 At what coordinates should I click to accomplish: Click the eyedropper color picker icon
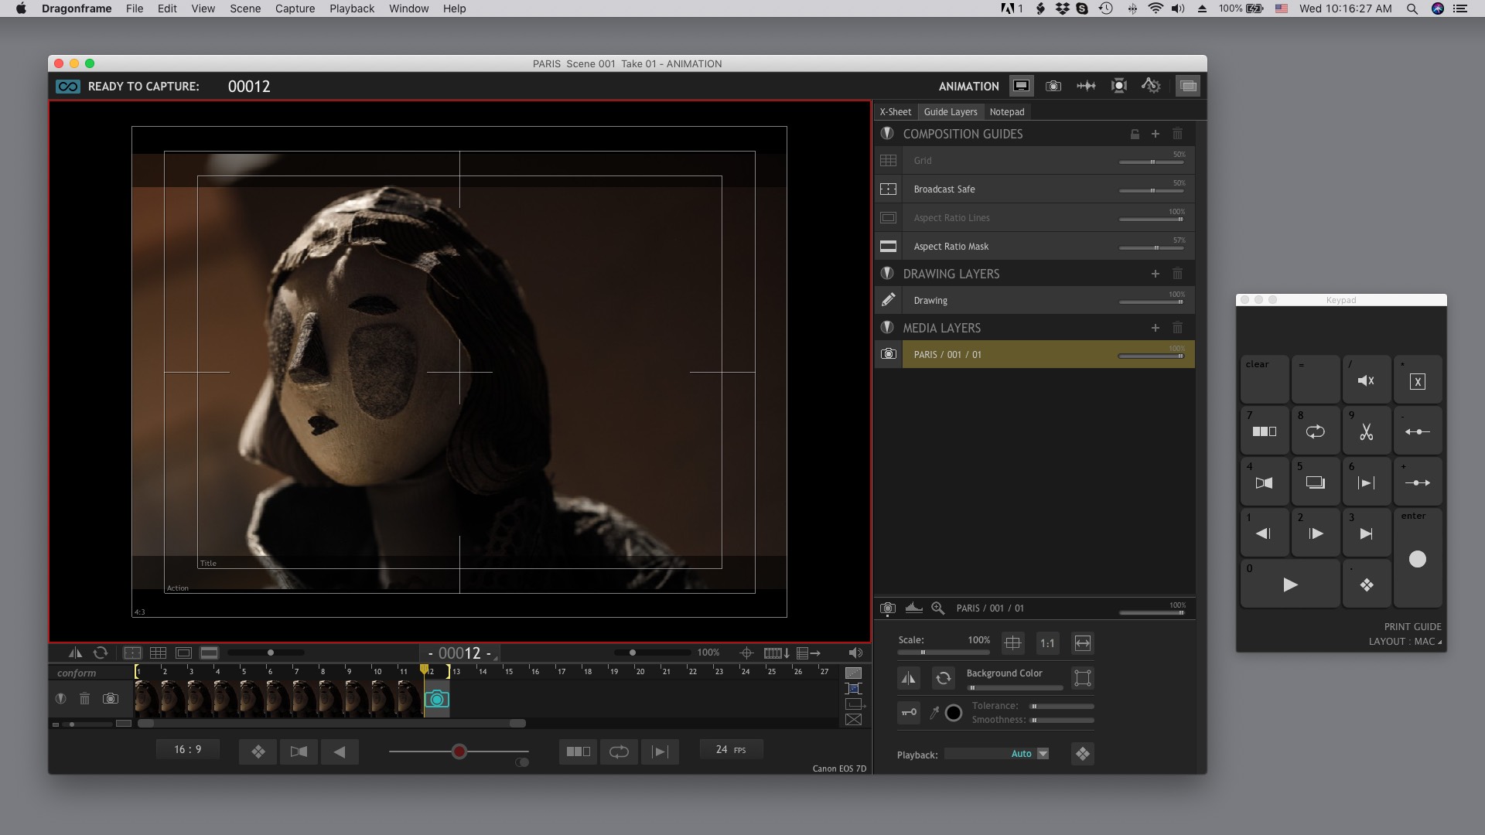point(934,713)
